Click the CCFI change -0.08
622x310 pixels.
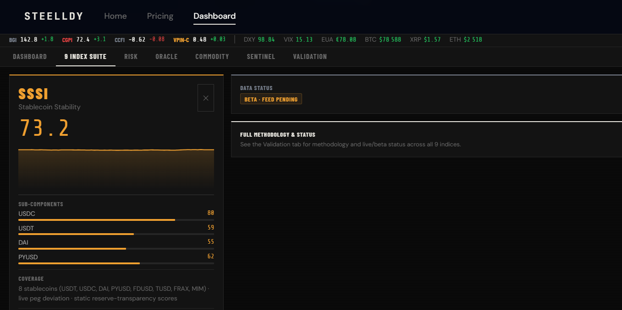click(157, 39)
